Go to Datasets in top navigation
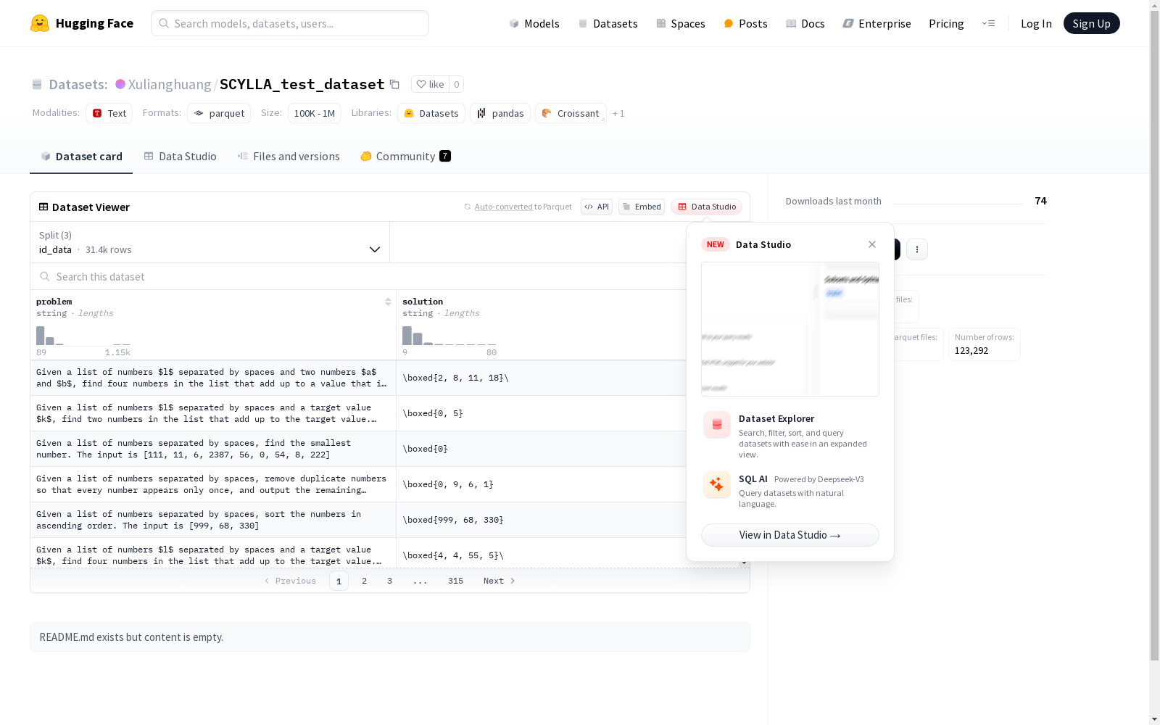The image size is (1160, 725). 608,23
